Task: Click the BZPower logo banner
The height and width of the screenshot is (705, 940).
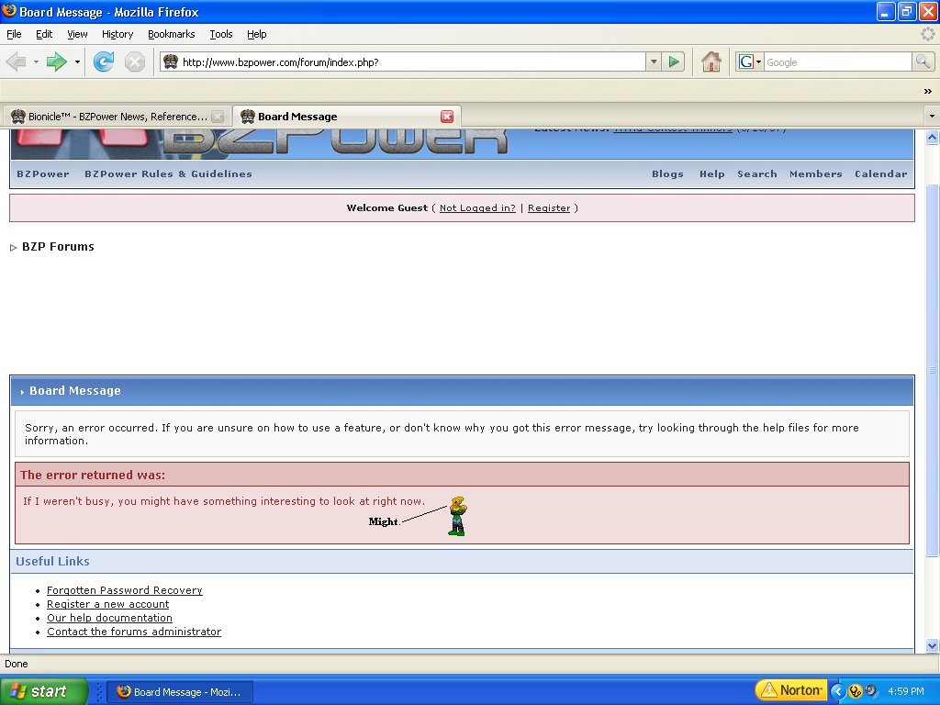Action: pos(262,143)
